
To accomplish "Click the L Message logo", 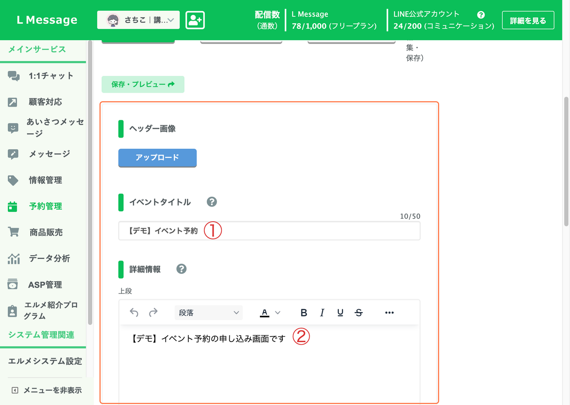I will (47, 20).
